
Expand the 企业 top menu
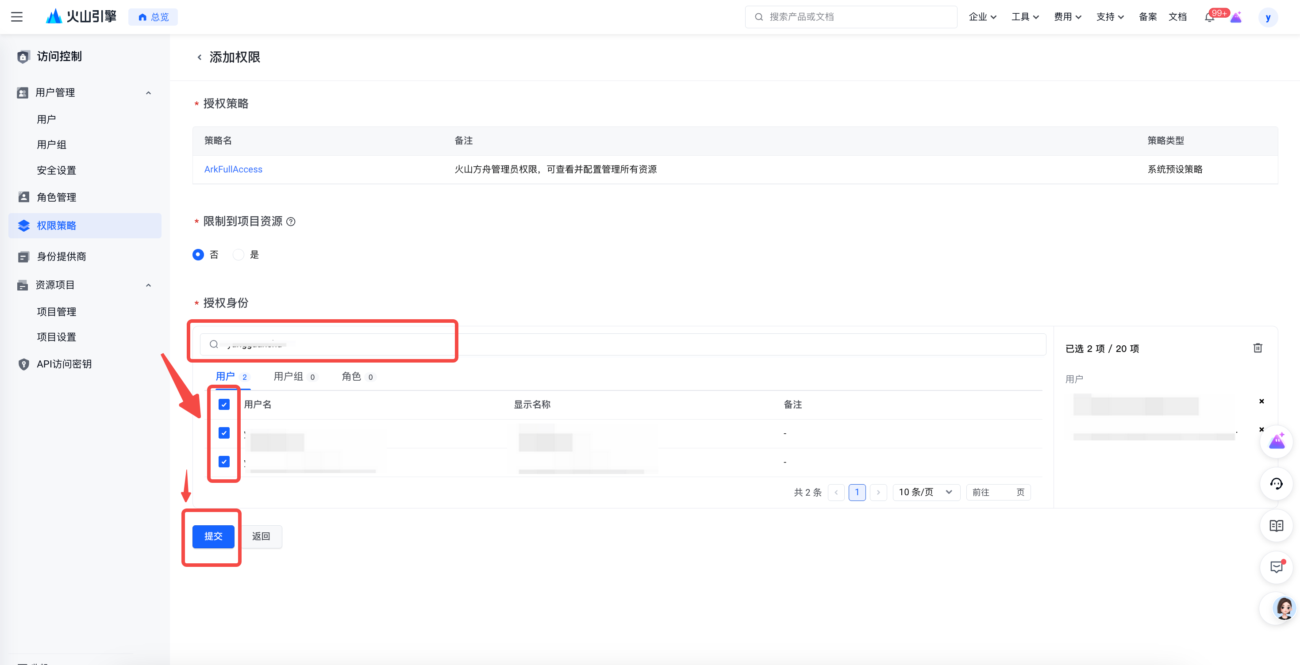coord(982,17)
